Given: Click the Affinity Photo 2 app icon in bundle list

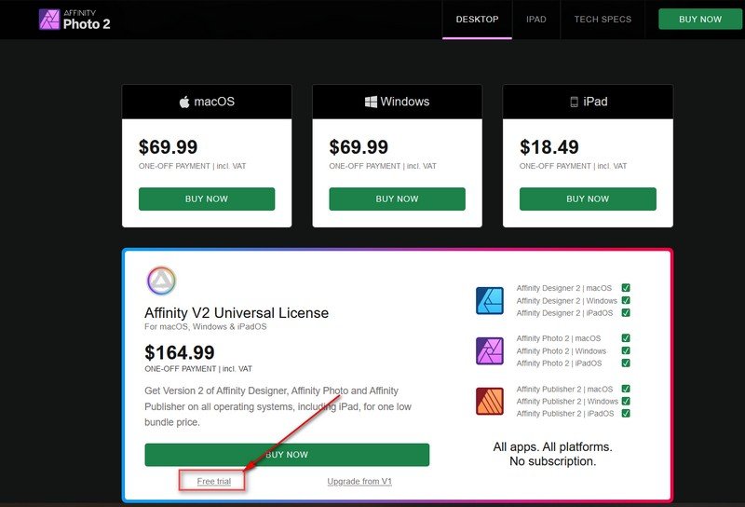Looking at the screenshot, I should [490, 351].
